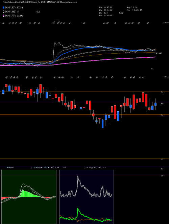Viewport: 169px width, 224px height.
Task: Click the 94 price axis label
Action: [x=162, y=92]
